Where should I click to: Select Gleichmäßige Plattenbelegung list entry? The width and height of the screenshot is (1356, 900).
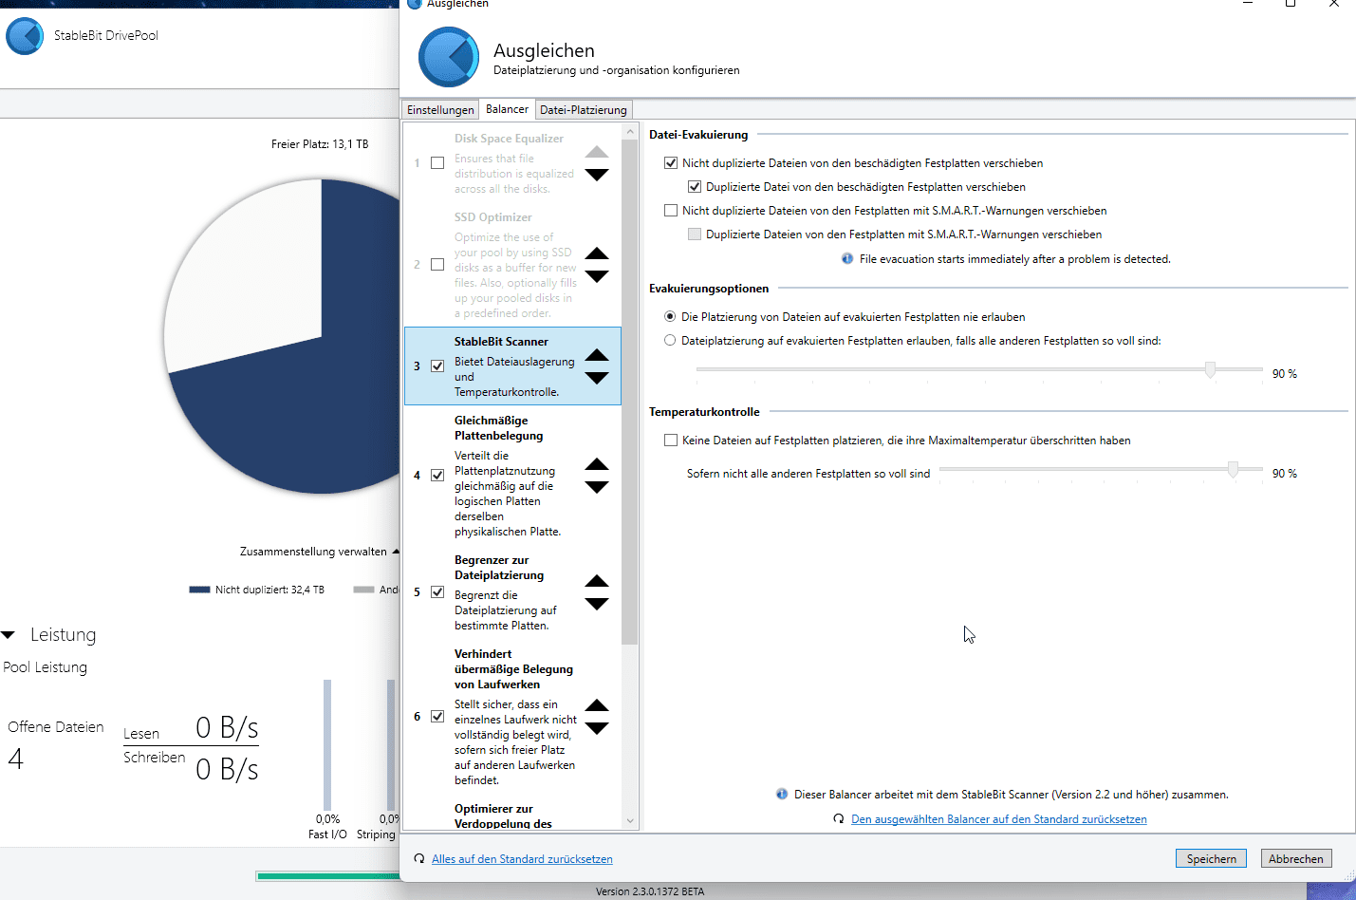pos(512,476)
